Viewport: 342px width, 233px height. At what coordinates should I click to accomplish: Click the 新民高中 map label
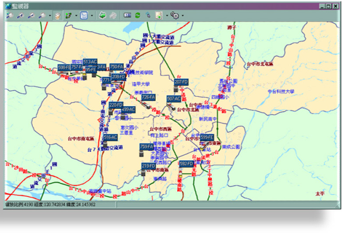208,119
